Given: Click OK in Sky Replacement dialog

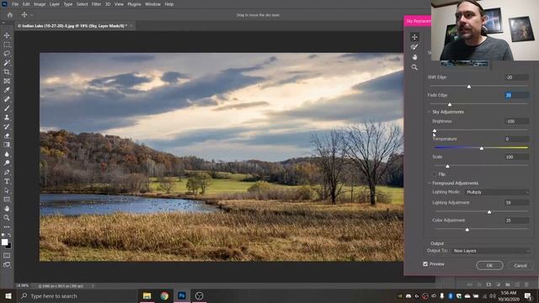Looking at the screenshot, I should point(489,265).
